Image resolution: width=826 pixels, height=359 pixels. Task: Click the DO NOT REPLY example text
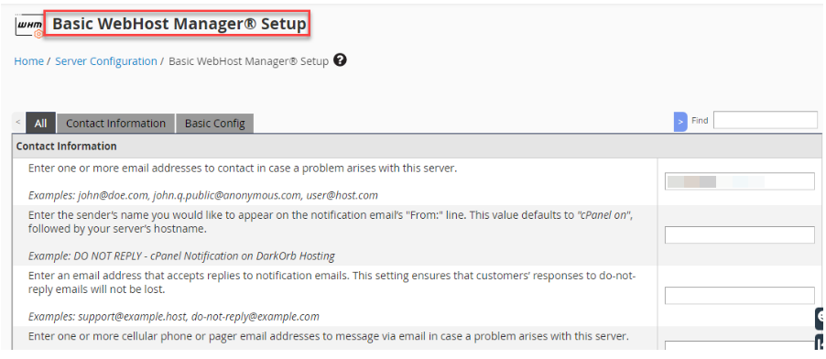[181, 256]
